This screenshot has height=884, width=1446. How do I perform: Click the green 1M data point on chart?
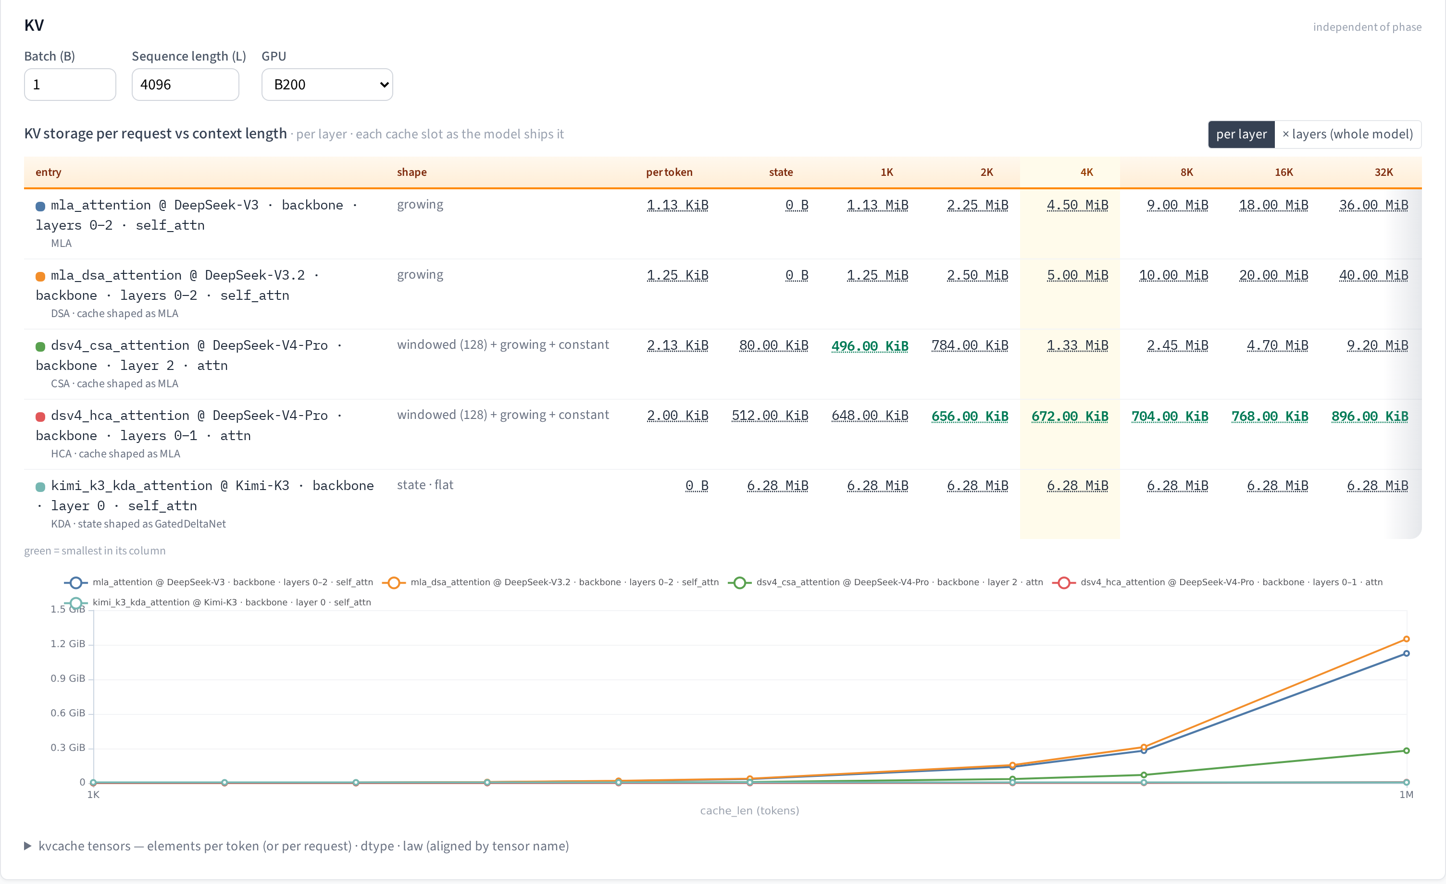(x=1406, y=751)
